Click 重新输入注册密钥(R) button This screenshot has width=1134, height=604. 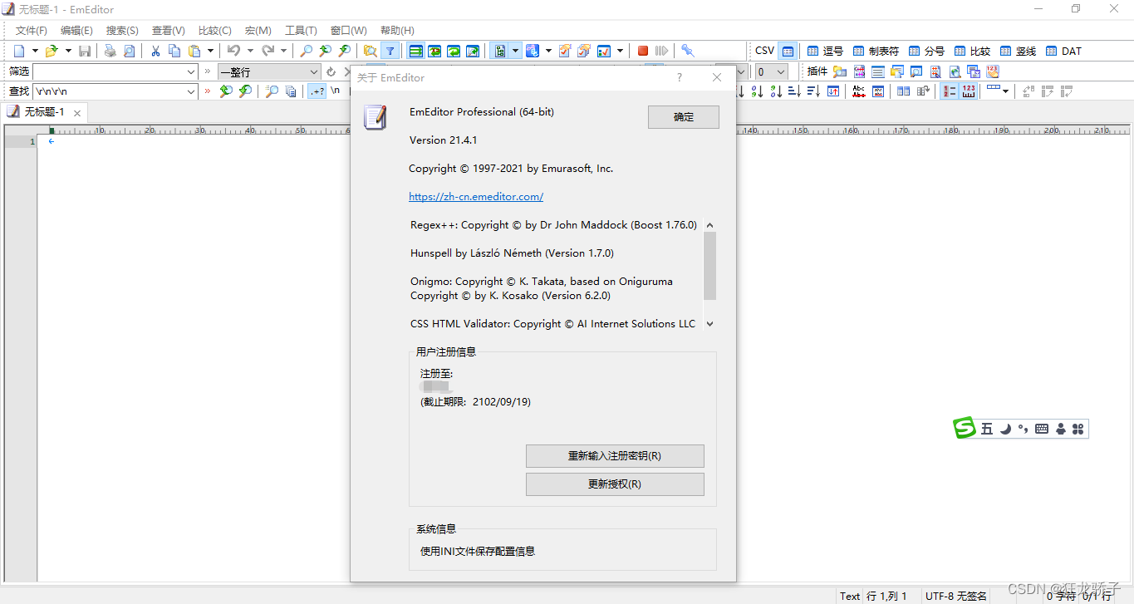pyautogui.click(x=615, y=456)
